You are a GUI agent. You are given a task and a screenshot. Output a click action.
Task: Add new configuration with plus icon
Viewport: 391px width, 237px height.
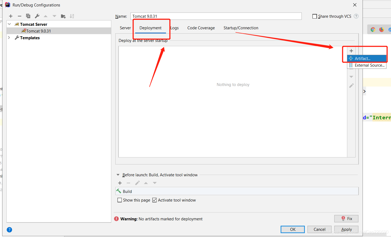pos(11,16)
